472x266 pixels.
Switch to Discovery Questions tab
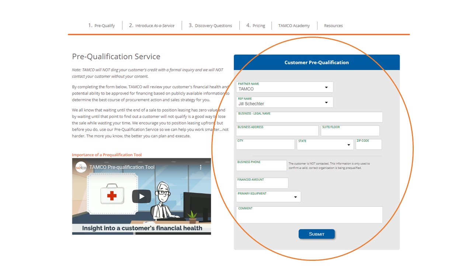[210, 25]
